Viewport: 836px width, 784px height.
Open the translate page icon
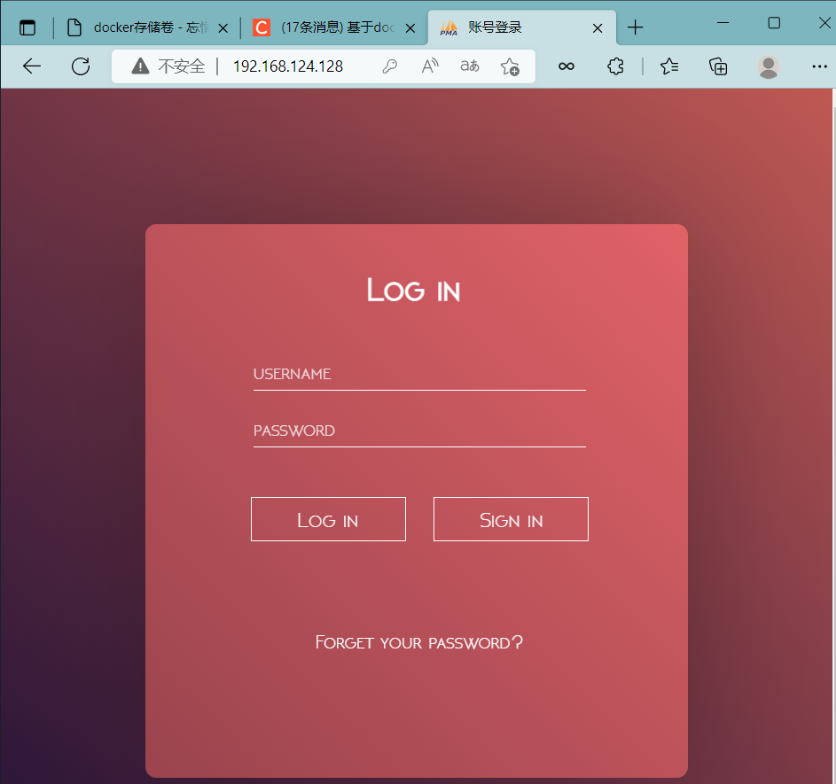470,66
